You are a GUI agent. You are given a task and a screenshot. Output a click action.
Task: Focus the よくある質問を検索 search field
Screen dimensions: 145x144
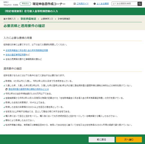(x=124, y=4)
